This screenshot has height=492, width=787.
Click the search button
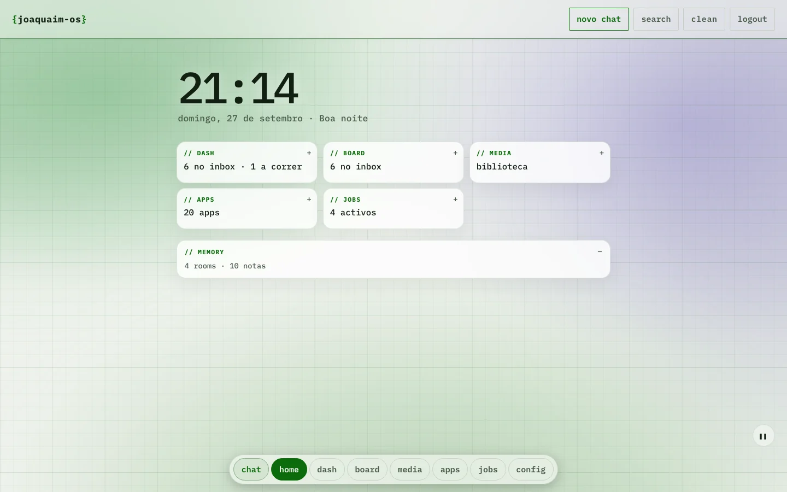[656, 19]
